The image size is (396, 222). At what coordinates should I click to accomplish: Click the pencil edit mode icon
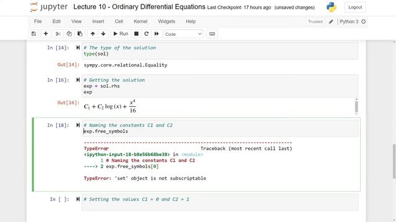tap(331, 22)
